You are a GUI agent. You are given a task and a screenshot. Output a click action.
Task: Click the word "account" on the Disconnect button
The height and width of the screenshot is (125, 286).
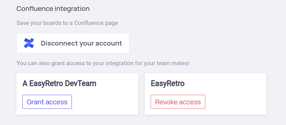coord(108,43)
